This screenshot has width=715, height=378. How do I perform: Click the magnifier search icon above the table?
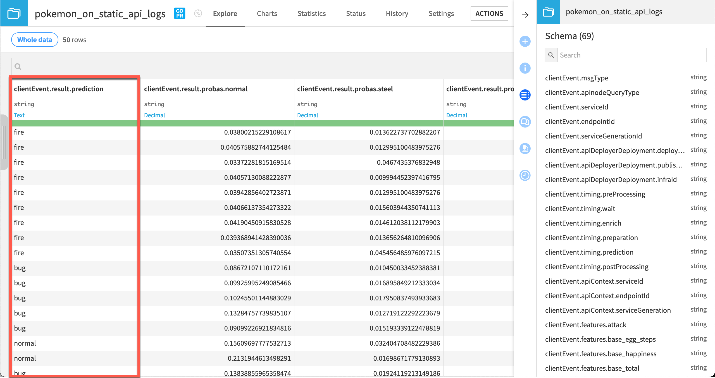pos(18,66)
